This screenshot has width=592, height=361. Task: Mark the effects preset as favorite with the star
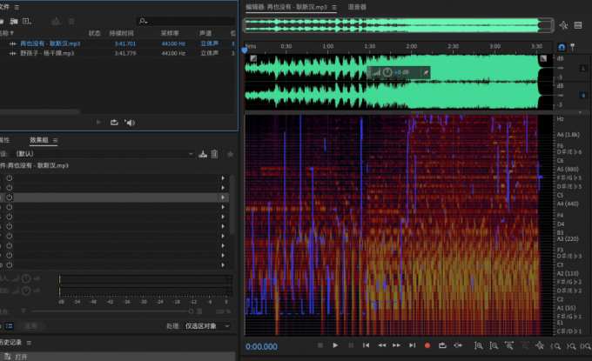pos(230,154)
